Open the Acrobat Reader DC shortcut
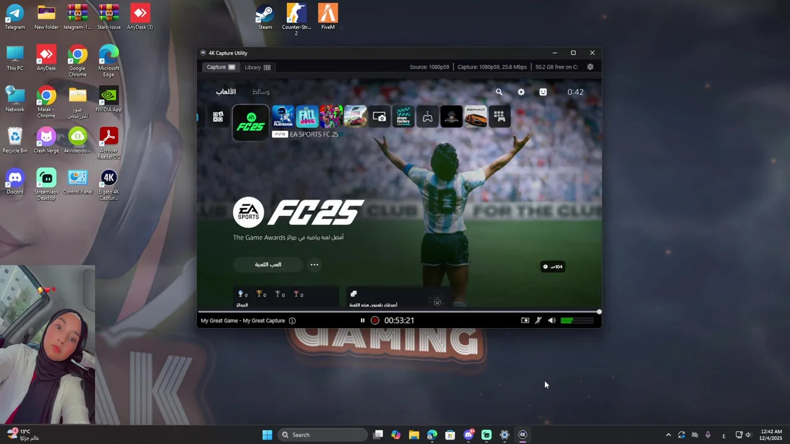The image size is (790, 444). coord(109,143)
